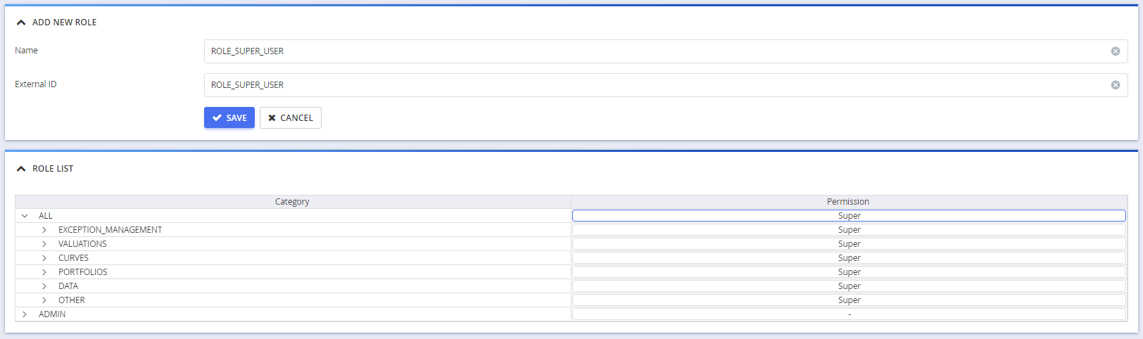Expand the OTHER category
This screenshot has width=1143, height=339.
tap(44, 300)
